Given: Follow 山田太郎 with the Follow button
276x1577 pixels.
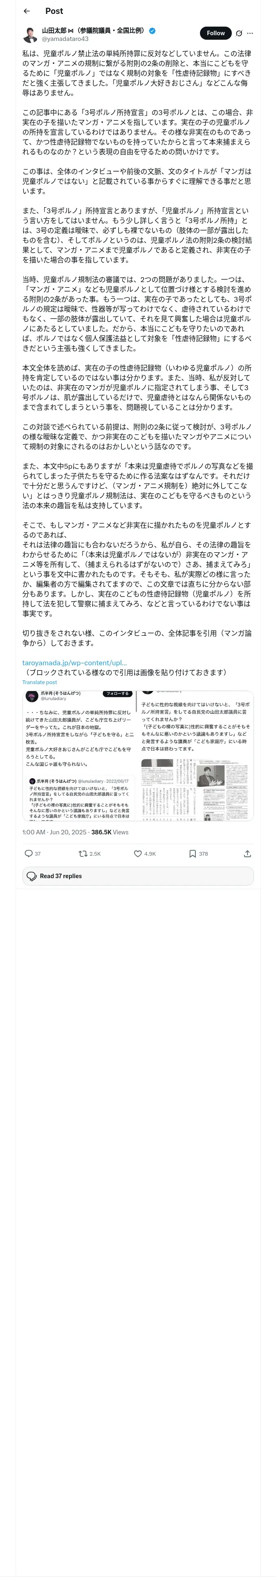Looking at the screenshot, I should (215, 33).
